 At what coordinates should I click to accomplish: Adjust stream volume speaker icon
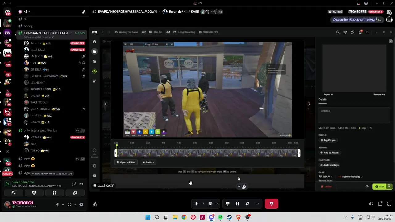pyautogui.click(x=371, y=204)
